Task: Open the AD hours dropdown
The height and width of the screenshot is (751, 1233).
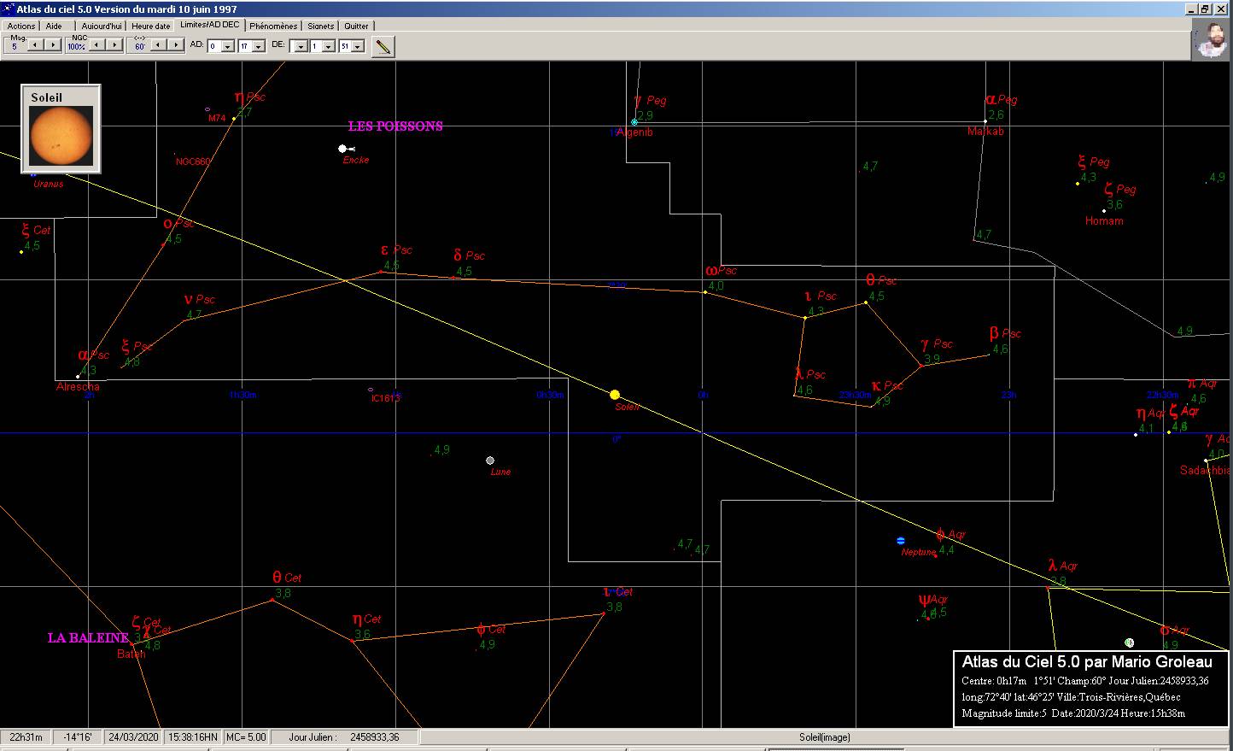Action: (228, 47)
